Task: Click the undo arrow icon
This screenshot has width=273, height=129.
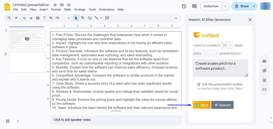Action: coord(25,18)
